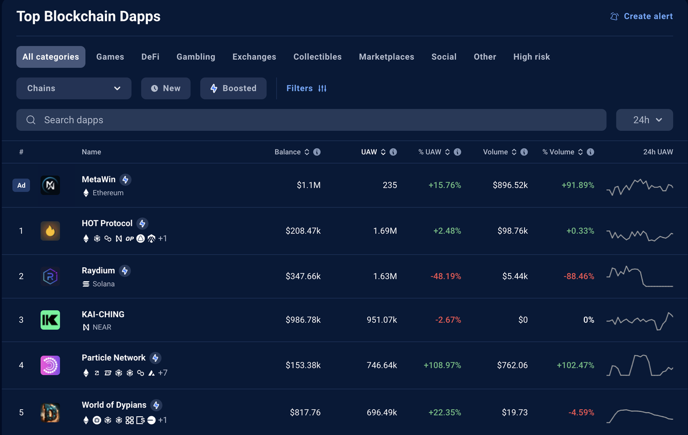Click the Ethereum chain icon under MetaWin

coord(85,192)
